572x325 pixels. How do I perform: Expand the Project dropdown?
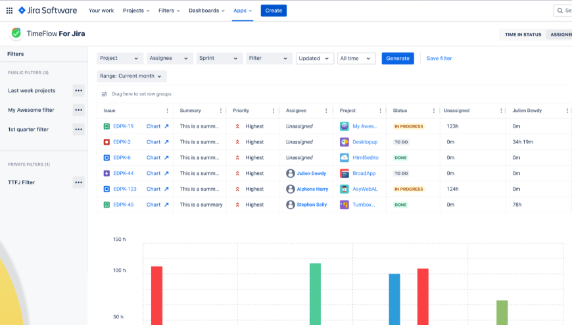tap(120, 59)
